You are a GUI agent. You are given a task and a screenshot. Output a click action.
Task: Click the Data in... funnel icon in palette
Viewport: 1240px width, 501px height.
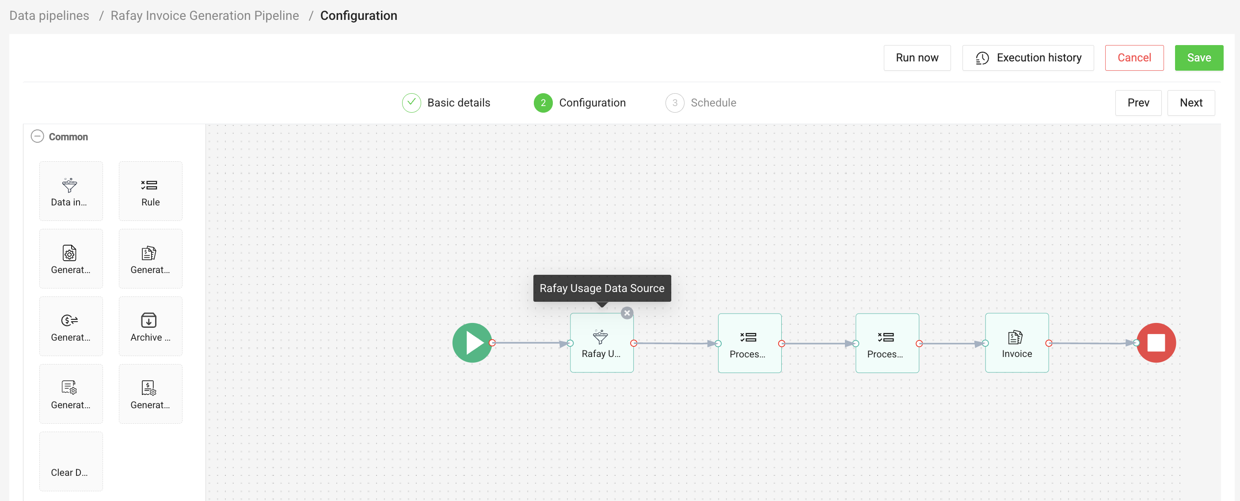tap(70, 185)
